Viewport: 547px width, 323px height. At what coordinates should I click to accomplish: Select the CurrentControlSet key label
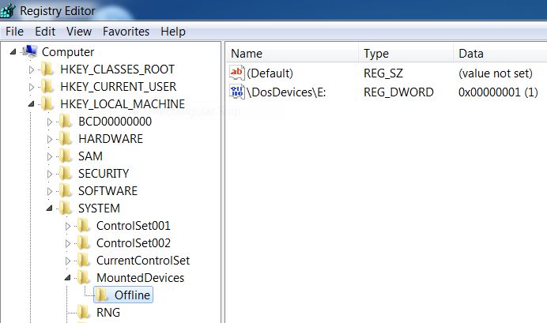143,261
